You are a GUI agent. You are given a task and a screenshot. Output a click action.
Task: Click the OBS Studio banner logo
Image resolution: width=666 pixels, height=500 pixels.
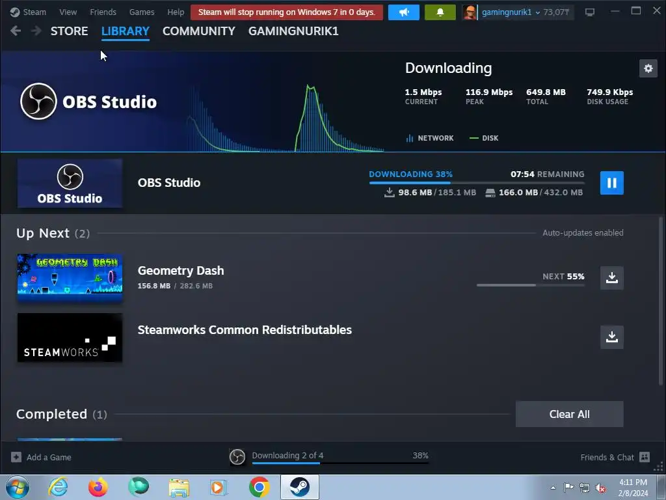[88, 101]
